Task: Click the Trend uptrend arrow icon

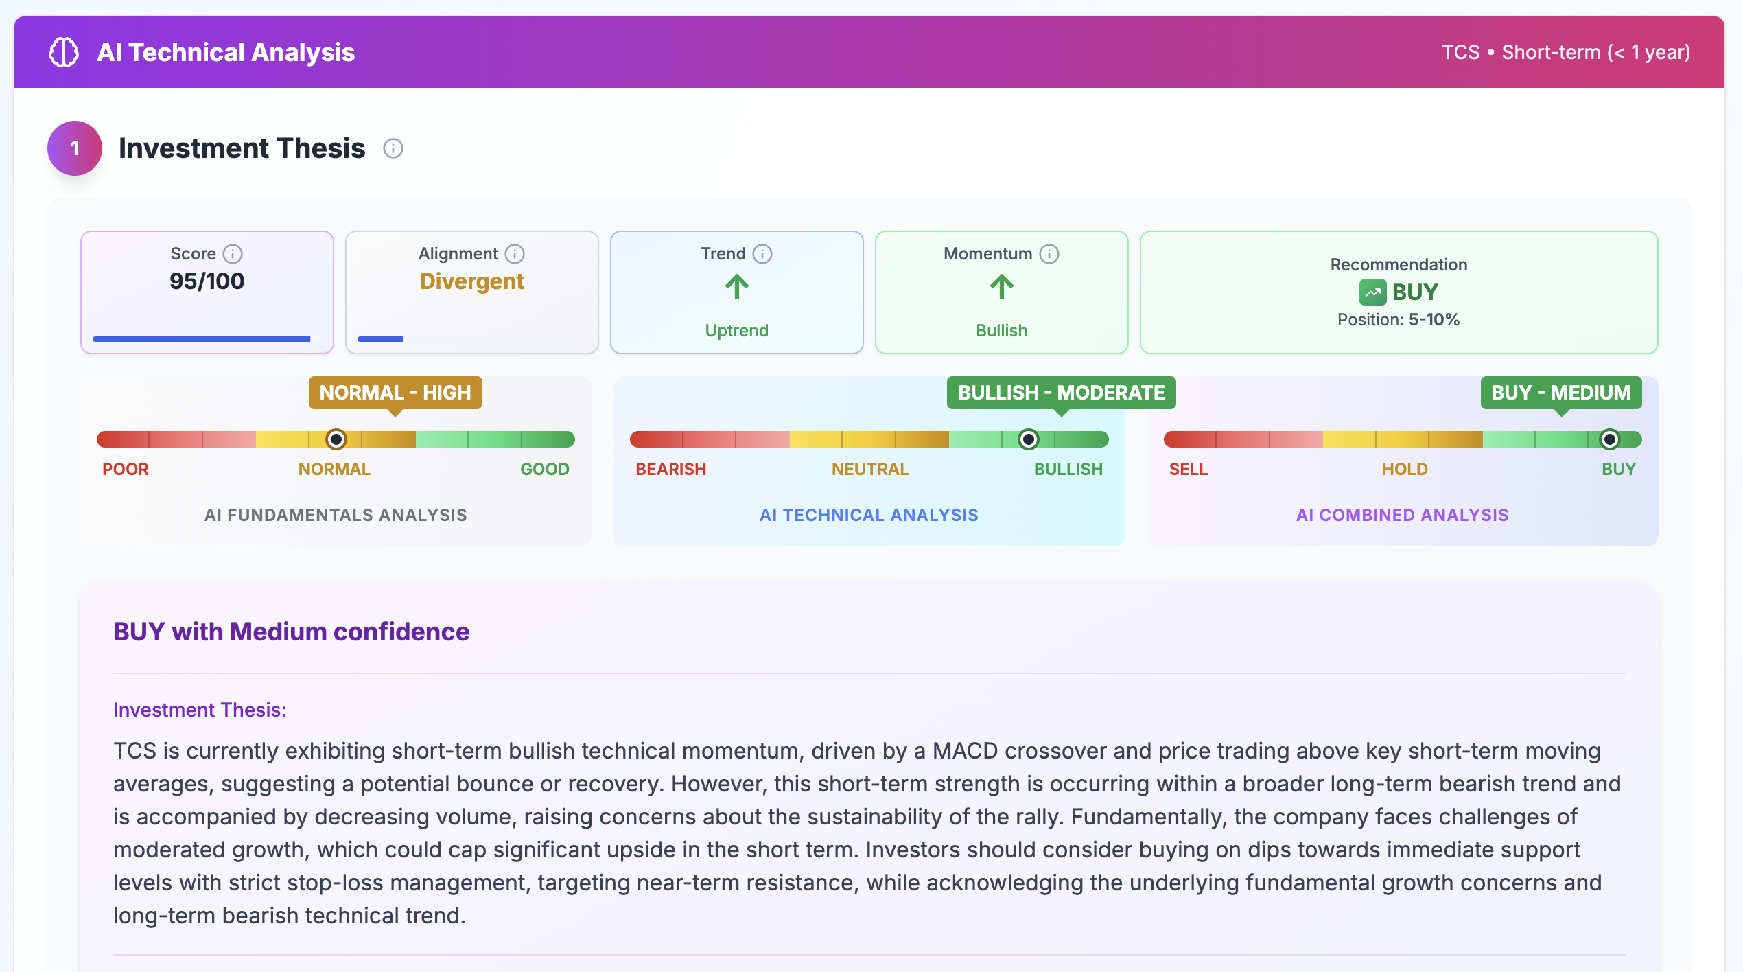Action: point(737,287)
